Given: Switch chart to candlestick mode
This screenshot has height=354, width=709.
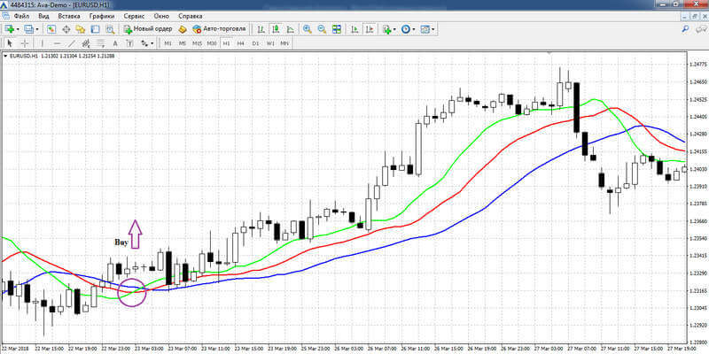Looking at the screenshot, I should click(x=276, y=29).
